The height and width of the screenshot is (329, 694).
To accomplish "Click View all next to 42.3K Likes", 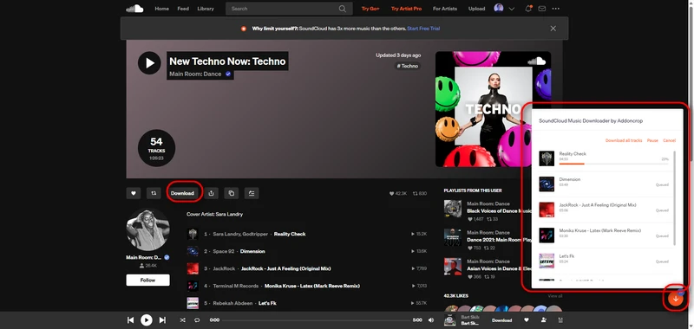I will (555, 296).
